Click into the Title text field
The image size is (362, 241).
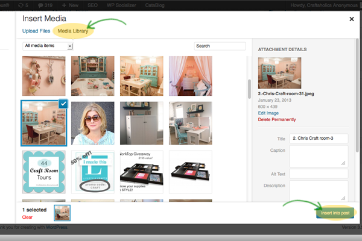(x=319, y=139)
